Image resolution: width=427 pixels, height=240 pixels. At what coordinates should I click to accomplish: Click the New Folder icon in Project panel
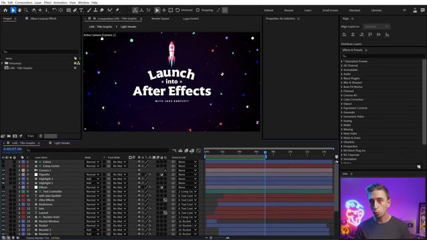9,136
